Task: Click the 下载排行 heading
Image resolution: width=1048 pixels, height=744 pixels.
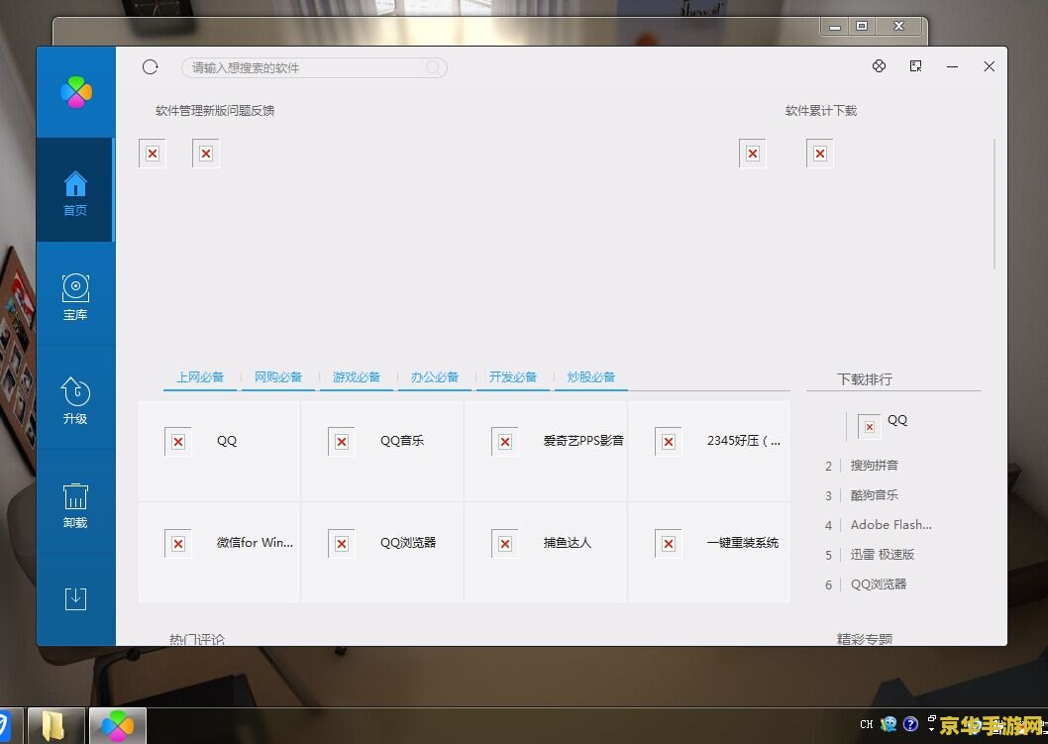Action: tap(865, 379)
